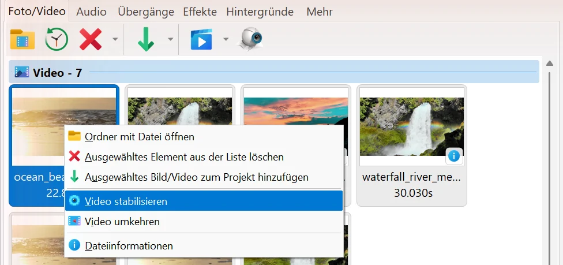
Task: Choose Ausgewähltes Element aus der Liste löschen
Action: (x=204, y=157)
